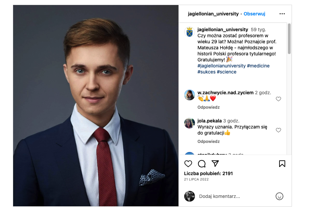View the Liczba polubień likes count list
Image resolution: width=331 pixels, height=209 pixels.
208,173
